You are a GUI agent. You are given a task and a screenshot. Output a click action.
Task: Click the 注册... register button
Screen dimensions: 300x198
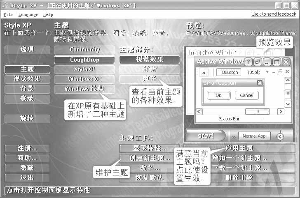(27, 148)
